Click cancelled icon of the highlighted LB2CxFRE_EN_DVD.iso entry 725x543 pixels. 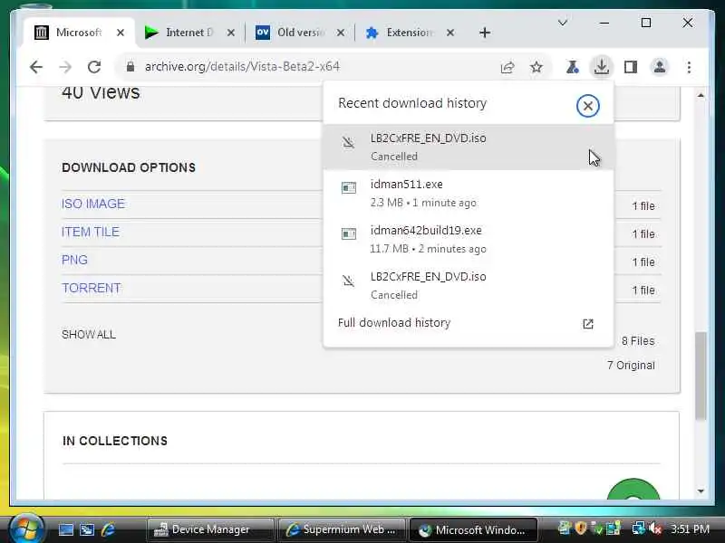pyautogui.click(x=348, y=142)
